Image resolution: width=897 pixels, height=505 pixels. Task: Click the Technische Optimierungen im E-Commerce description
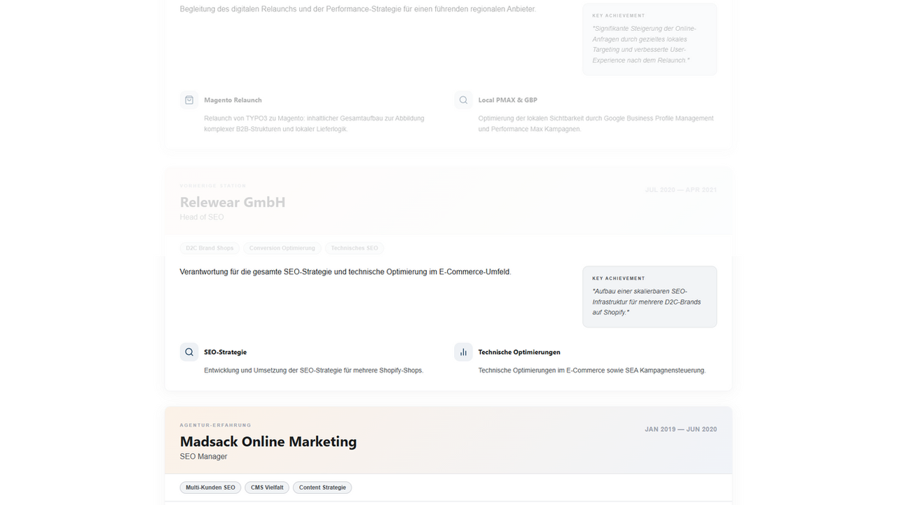592,370
